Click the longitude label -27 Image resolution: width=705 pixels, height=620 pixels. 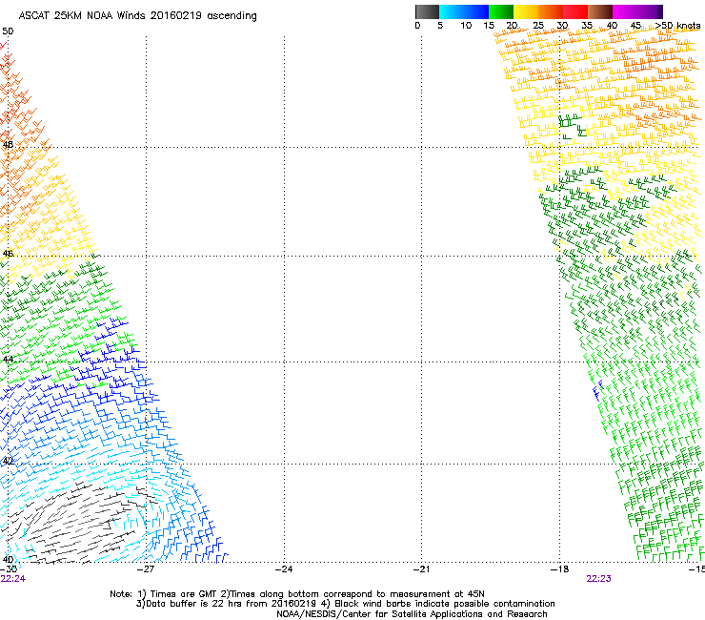146,569
